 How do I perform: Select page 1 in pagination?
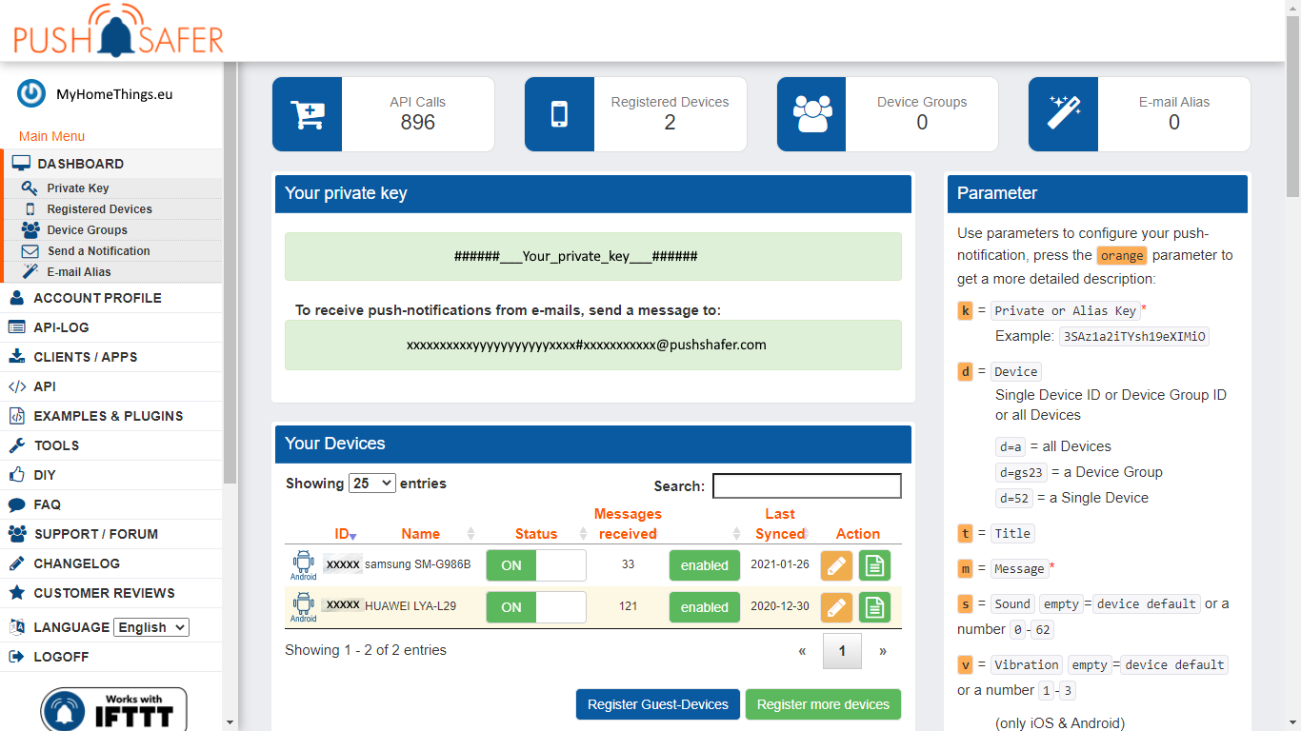842,651
